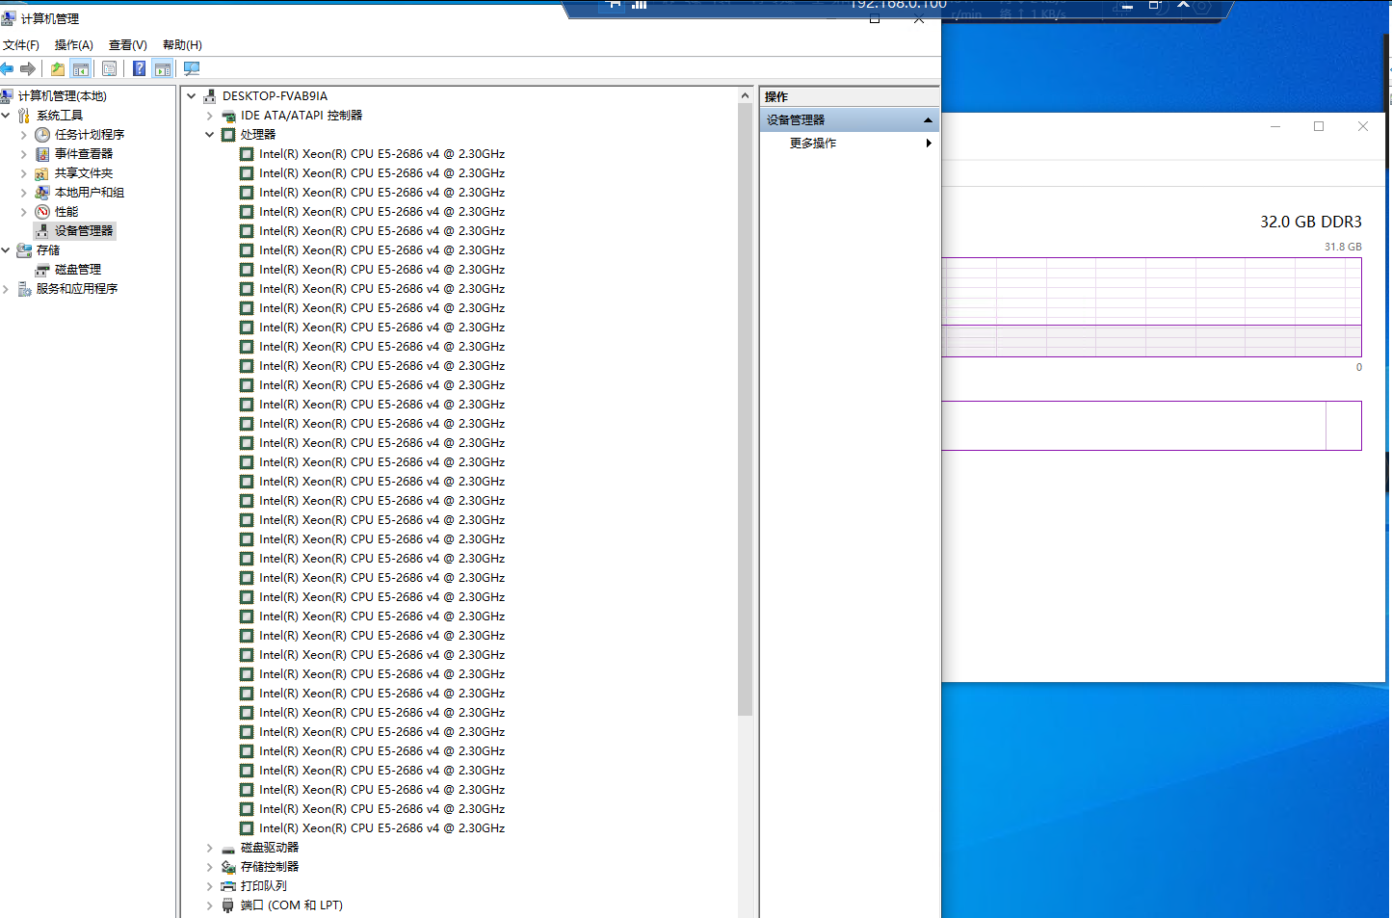This screenshot has width=1392, height=918.
Task: Click the Up one level folder icon
Action: click(58, 68)
